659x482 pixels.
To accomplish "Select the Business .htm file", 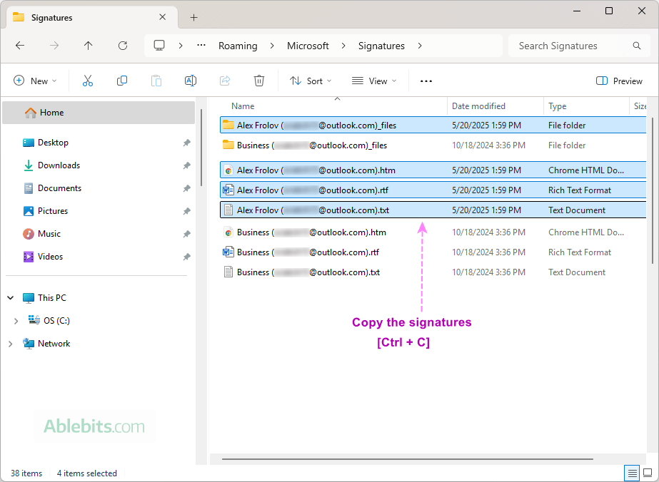I will point(433,232).
